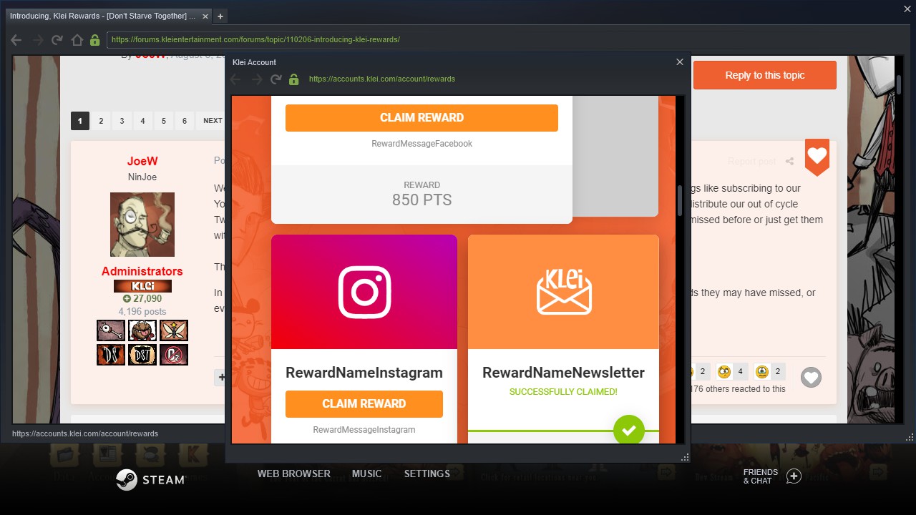916x515 pixels.
Task: Click the DS badge icon
Action: tap(111, 355)
